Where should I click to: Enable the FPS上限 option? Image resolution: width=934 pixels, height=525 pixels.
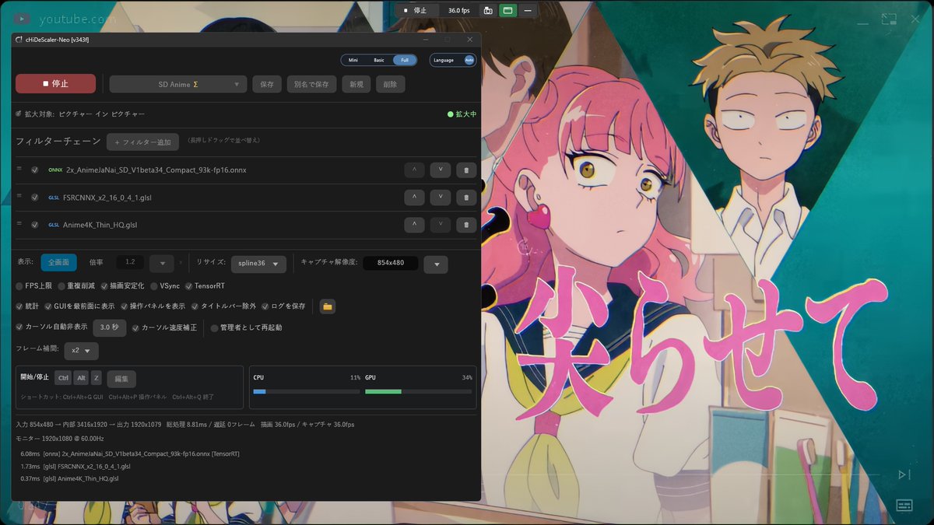19,286
